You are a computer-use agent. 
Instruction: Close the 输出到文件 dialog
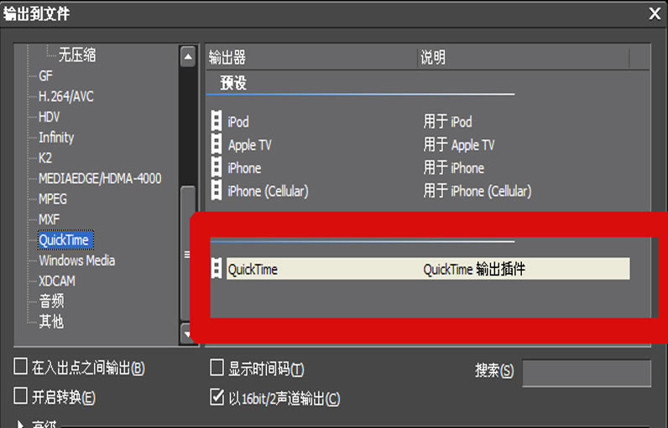point(655,13)
